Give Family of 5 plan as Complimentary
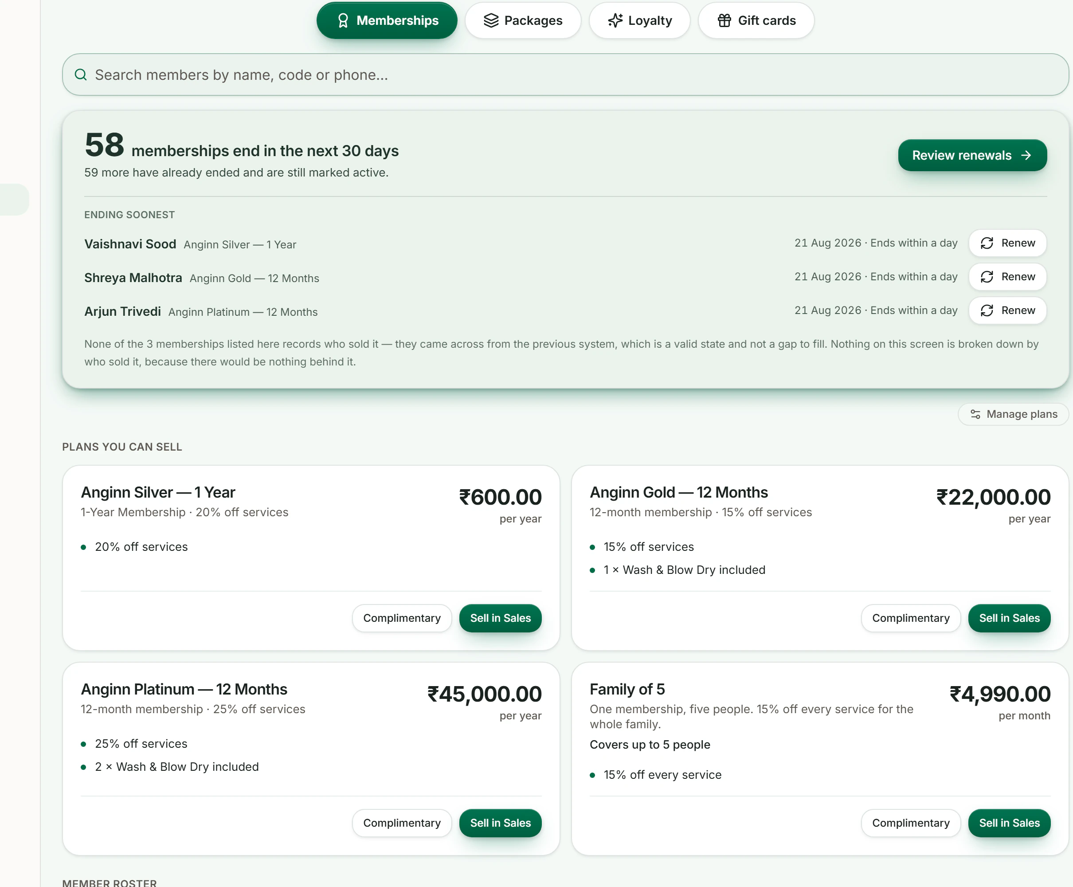 [x=911, y=823]
